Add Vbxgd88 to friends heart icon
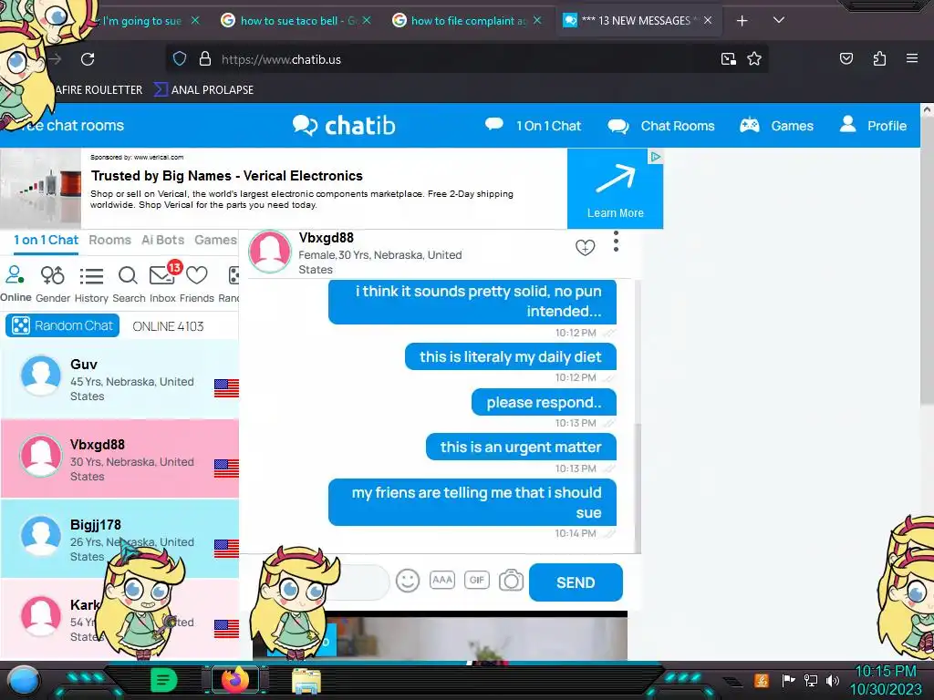The height and width of the screenshot is (700, 934). 585,247
